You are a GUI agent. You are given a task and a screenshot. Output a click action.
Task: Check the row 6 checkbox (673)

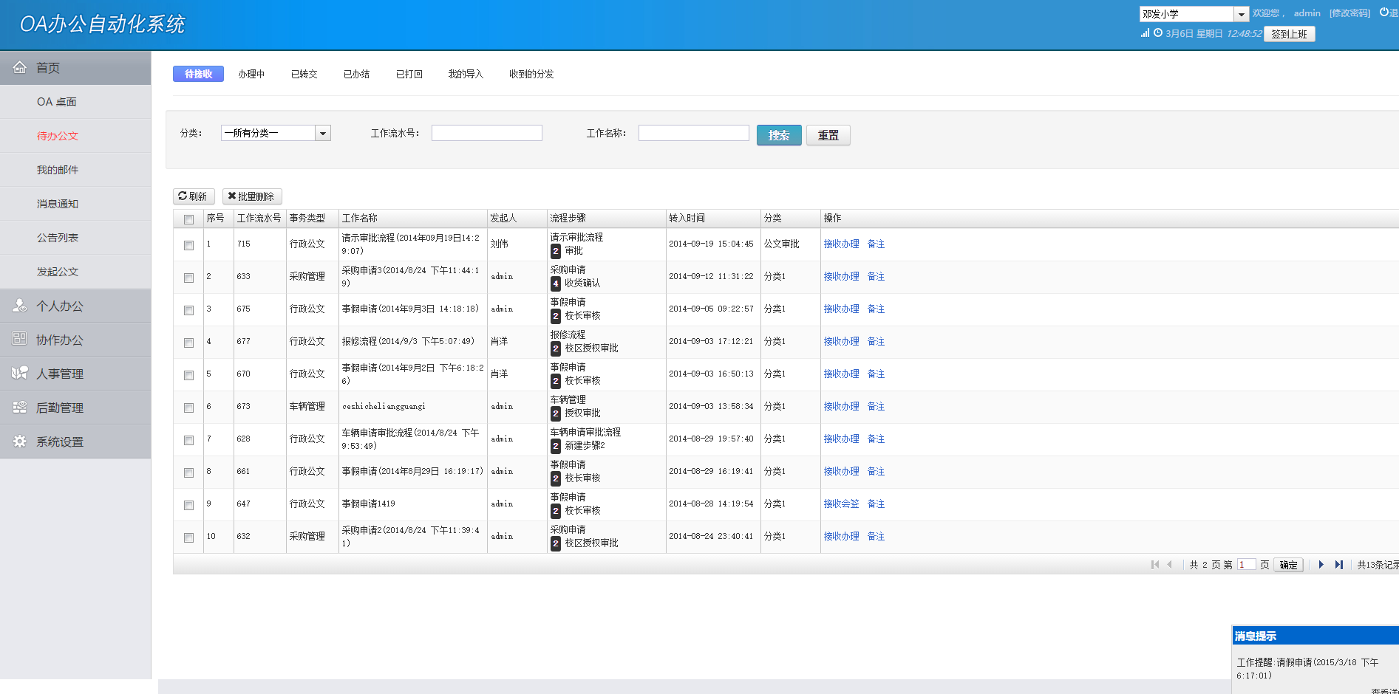[188, 408]
